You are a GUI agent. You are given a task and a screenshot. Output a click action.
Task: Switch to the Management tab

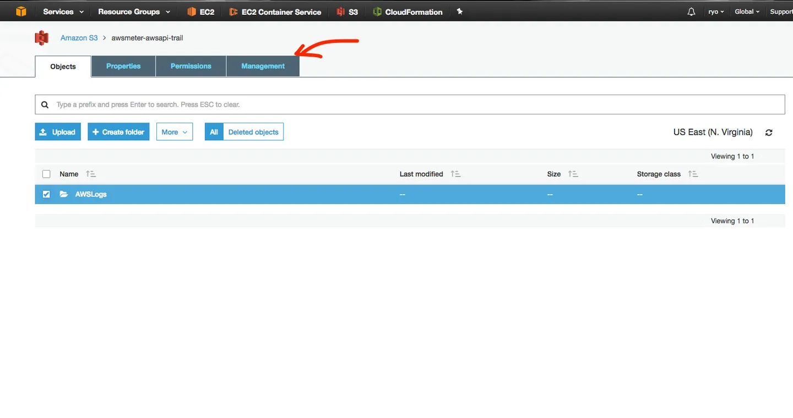pyautogui.click(x=263, y=66)
